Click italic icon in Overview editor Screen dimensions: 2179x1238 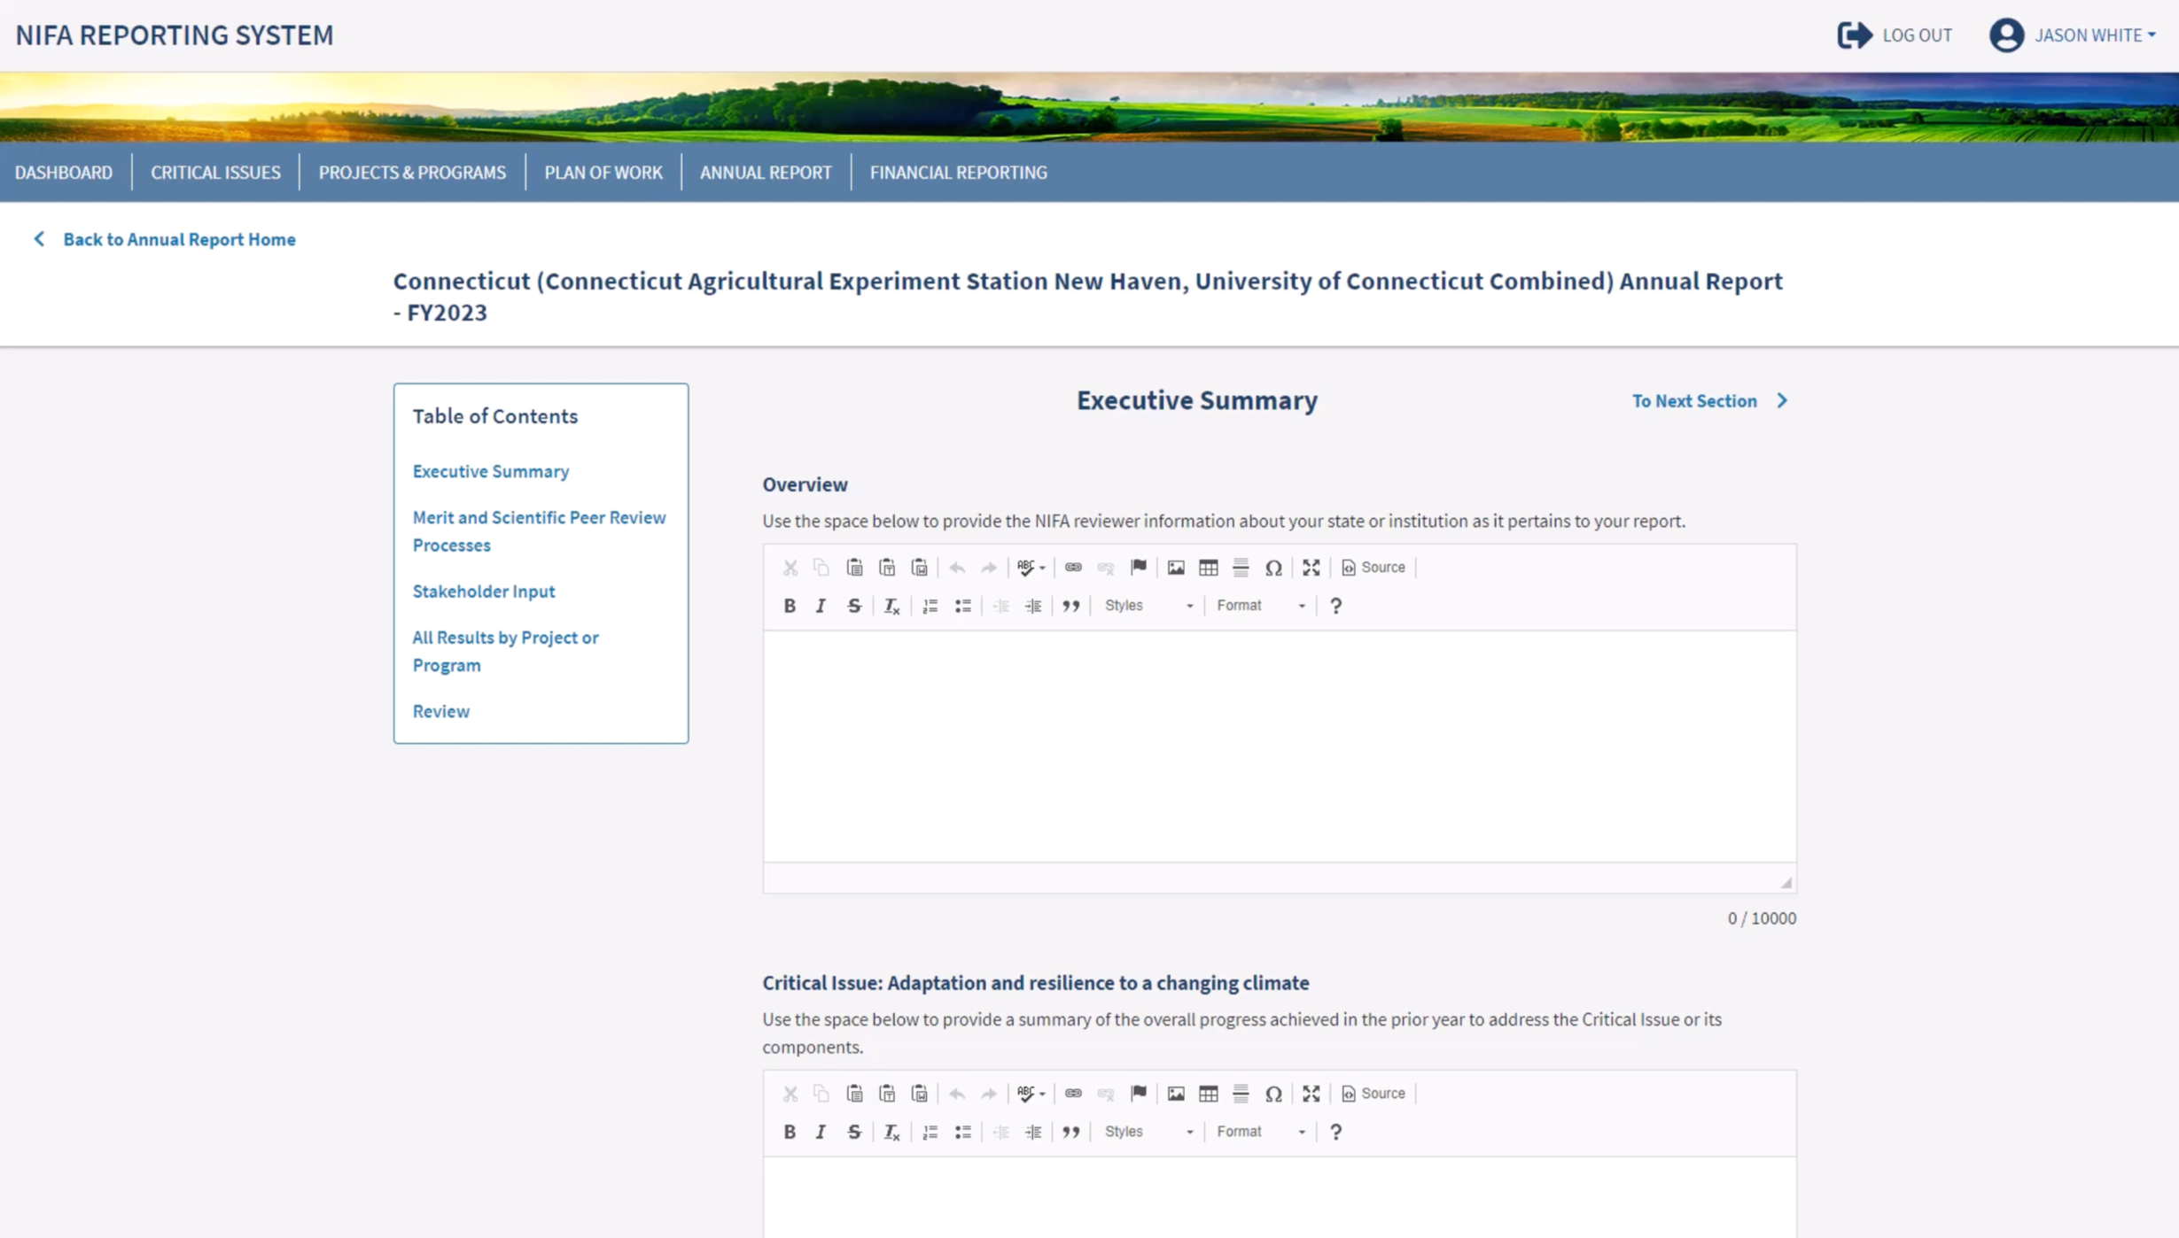tap(821, 606)
